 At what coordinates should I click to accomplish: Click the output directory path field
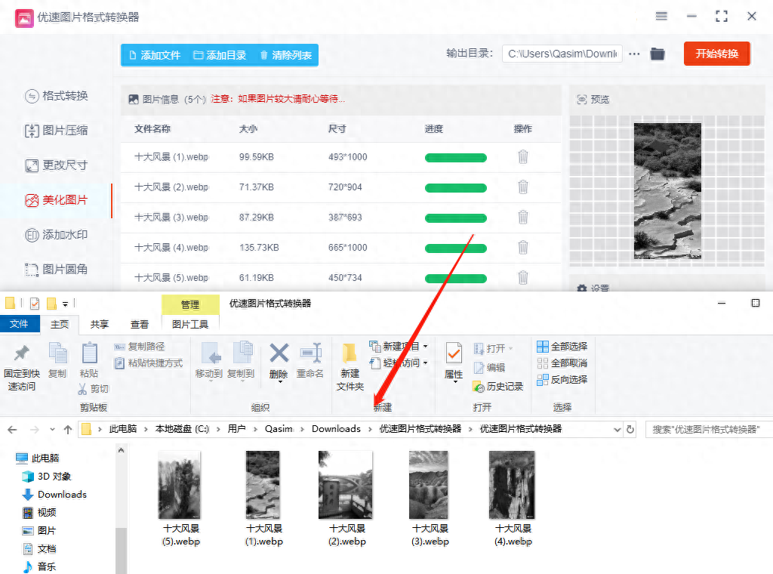[562, 54]
